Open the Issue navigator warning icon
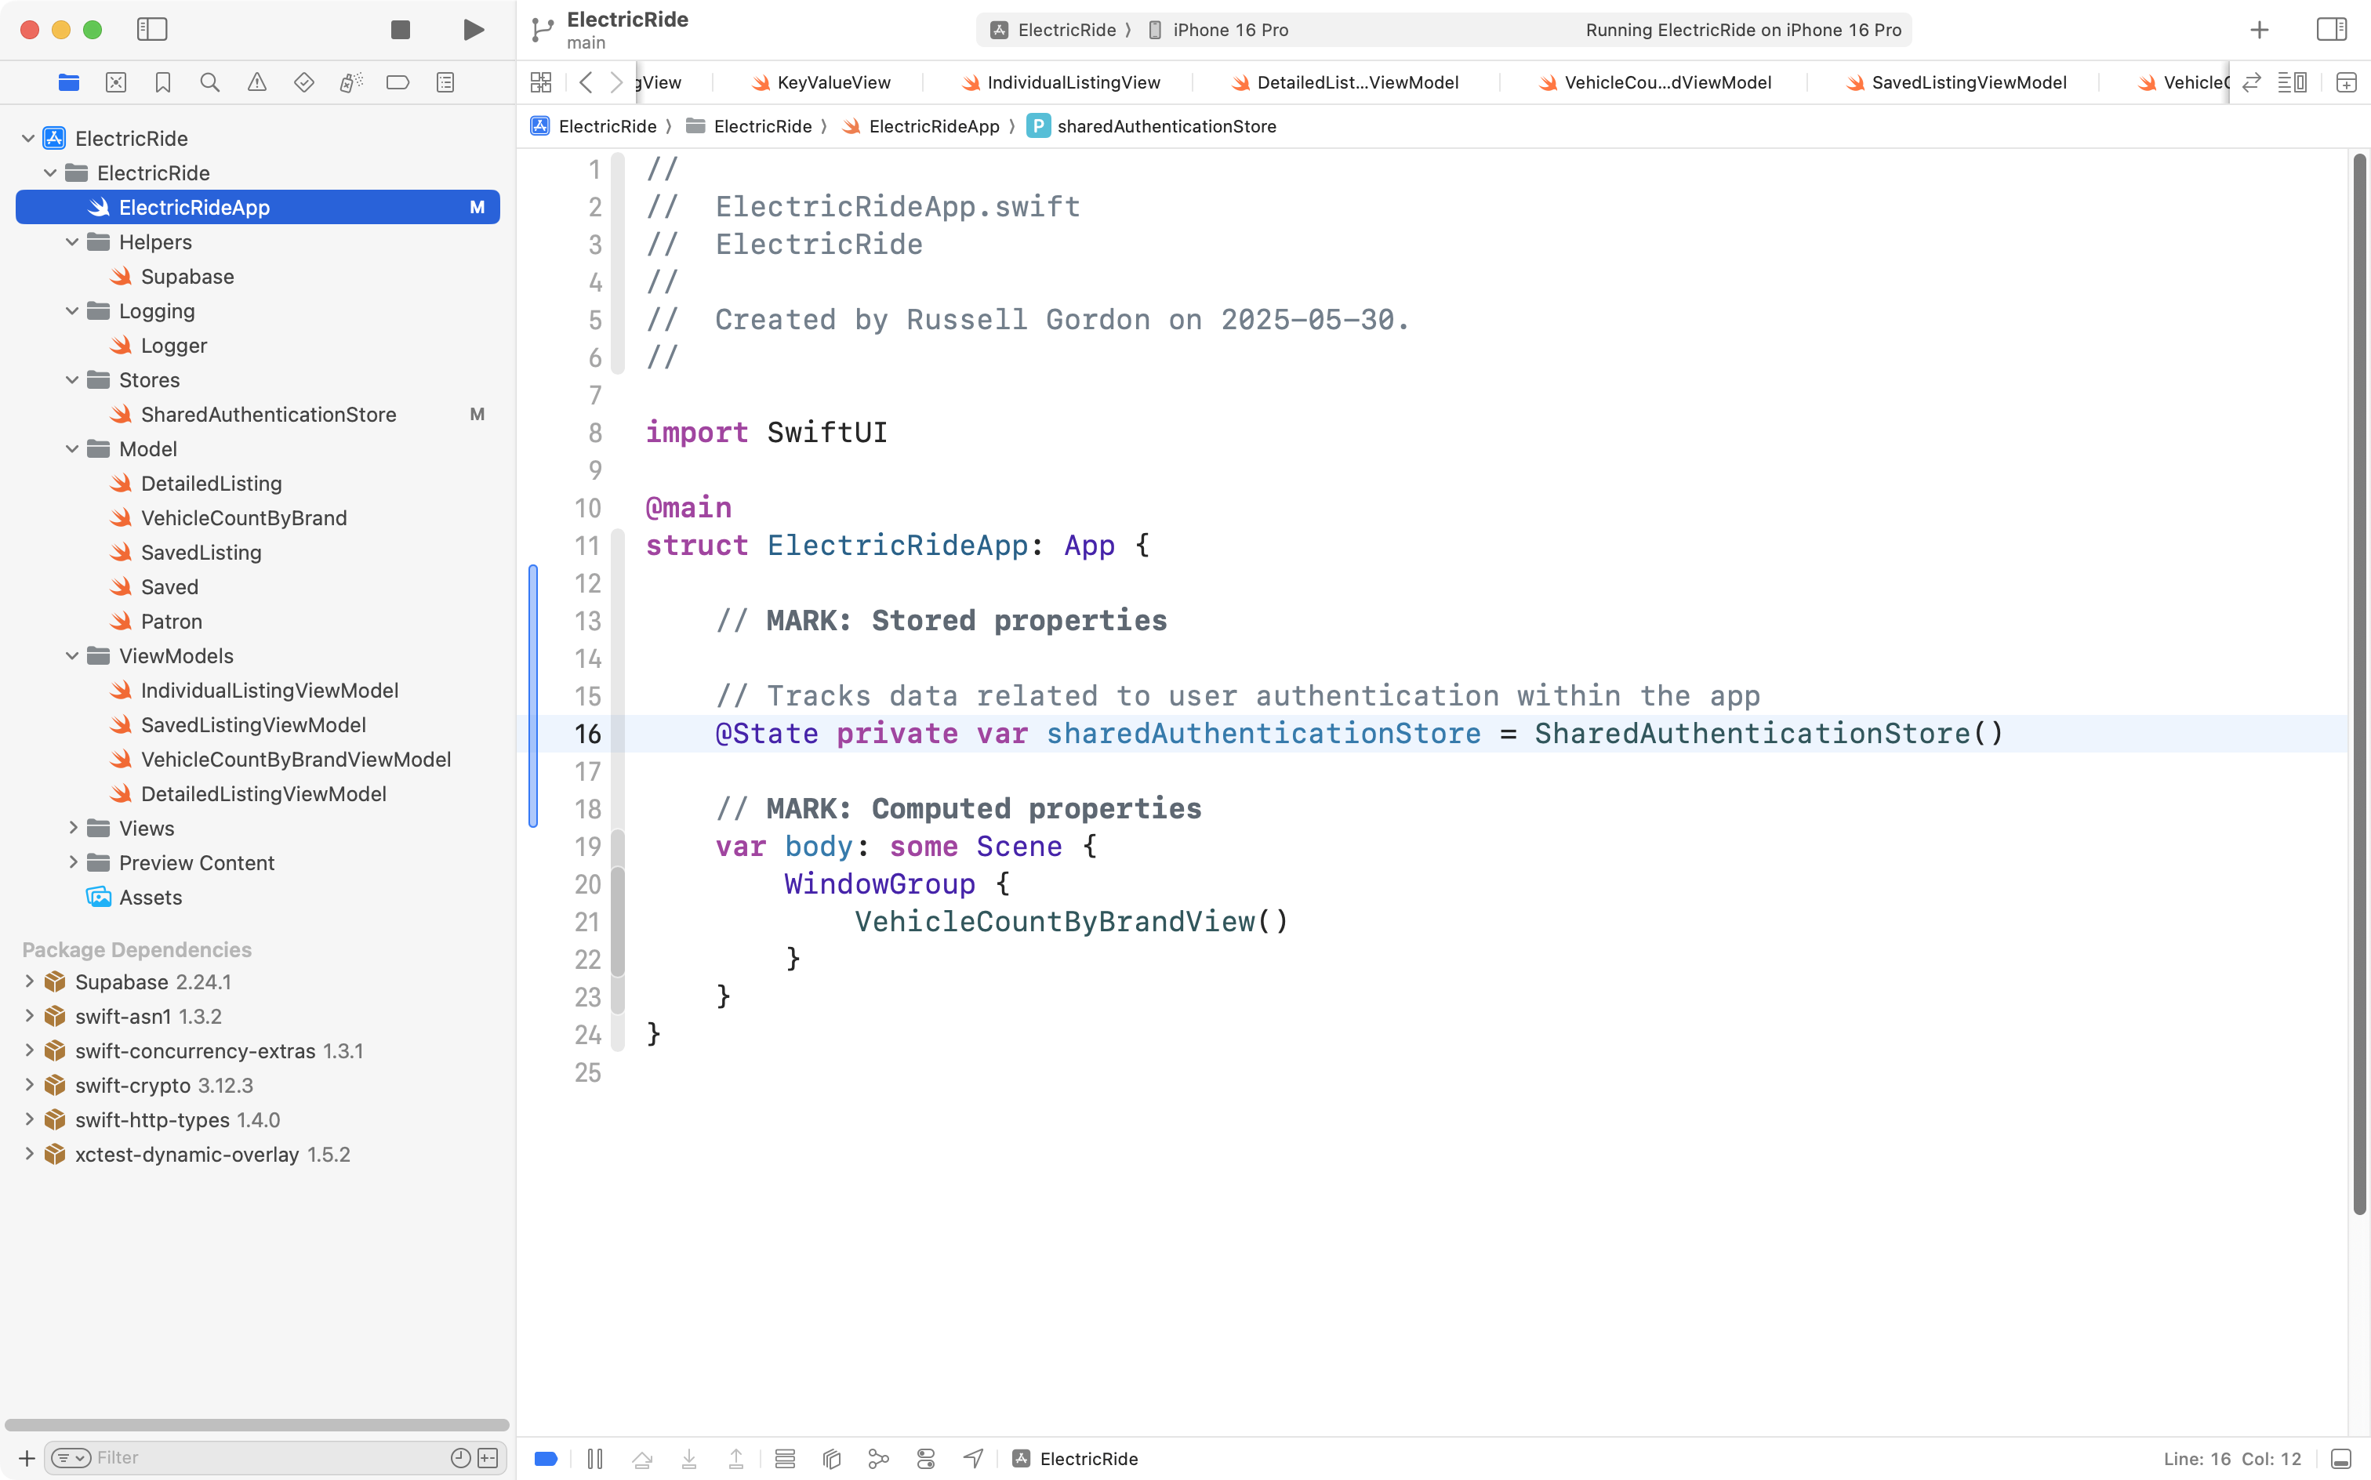The image size is (2371, 1480). tap(256, 82)
